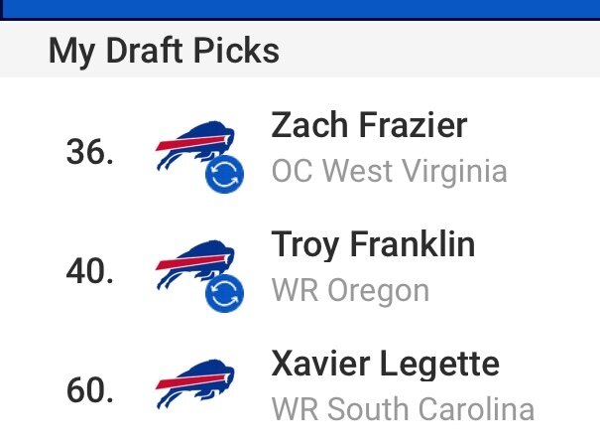600x446 pixels.
Task: Select the WR South Carolina subtitle
Action: 403,409
